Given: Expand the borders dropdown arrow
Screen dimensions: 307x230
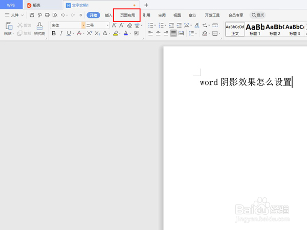Looking at the screenshot, I should point(220,33).
